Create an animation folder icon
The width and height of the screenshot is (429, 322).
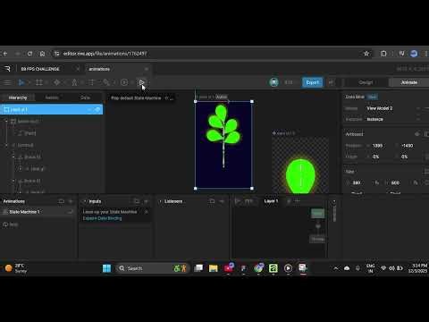point(61,201)
